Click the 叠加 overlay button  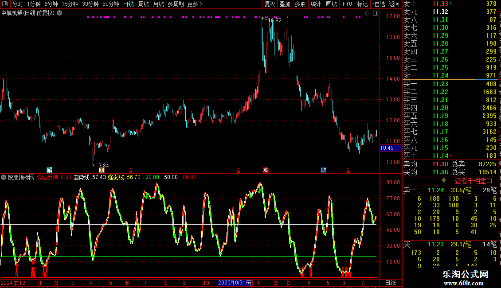coord(285,4)
